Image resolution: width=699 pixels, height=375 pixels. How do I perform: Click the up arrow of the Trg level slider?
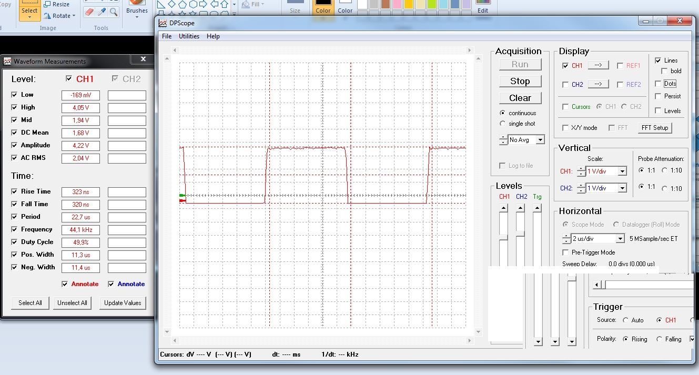point(537,208)
